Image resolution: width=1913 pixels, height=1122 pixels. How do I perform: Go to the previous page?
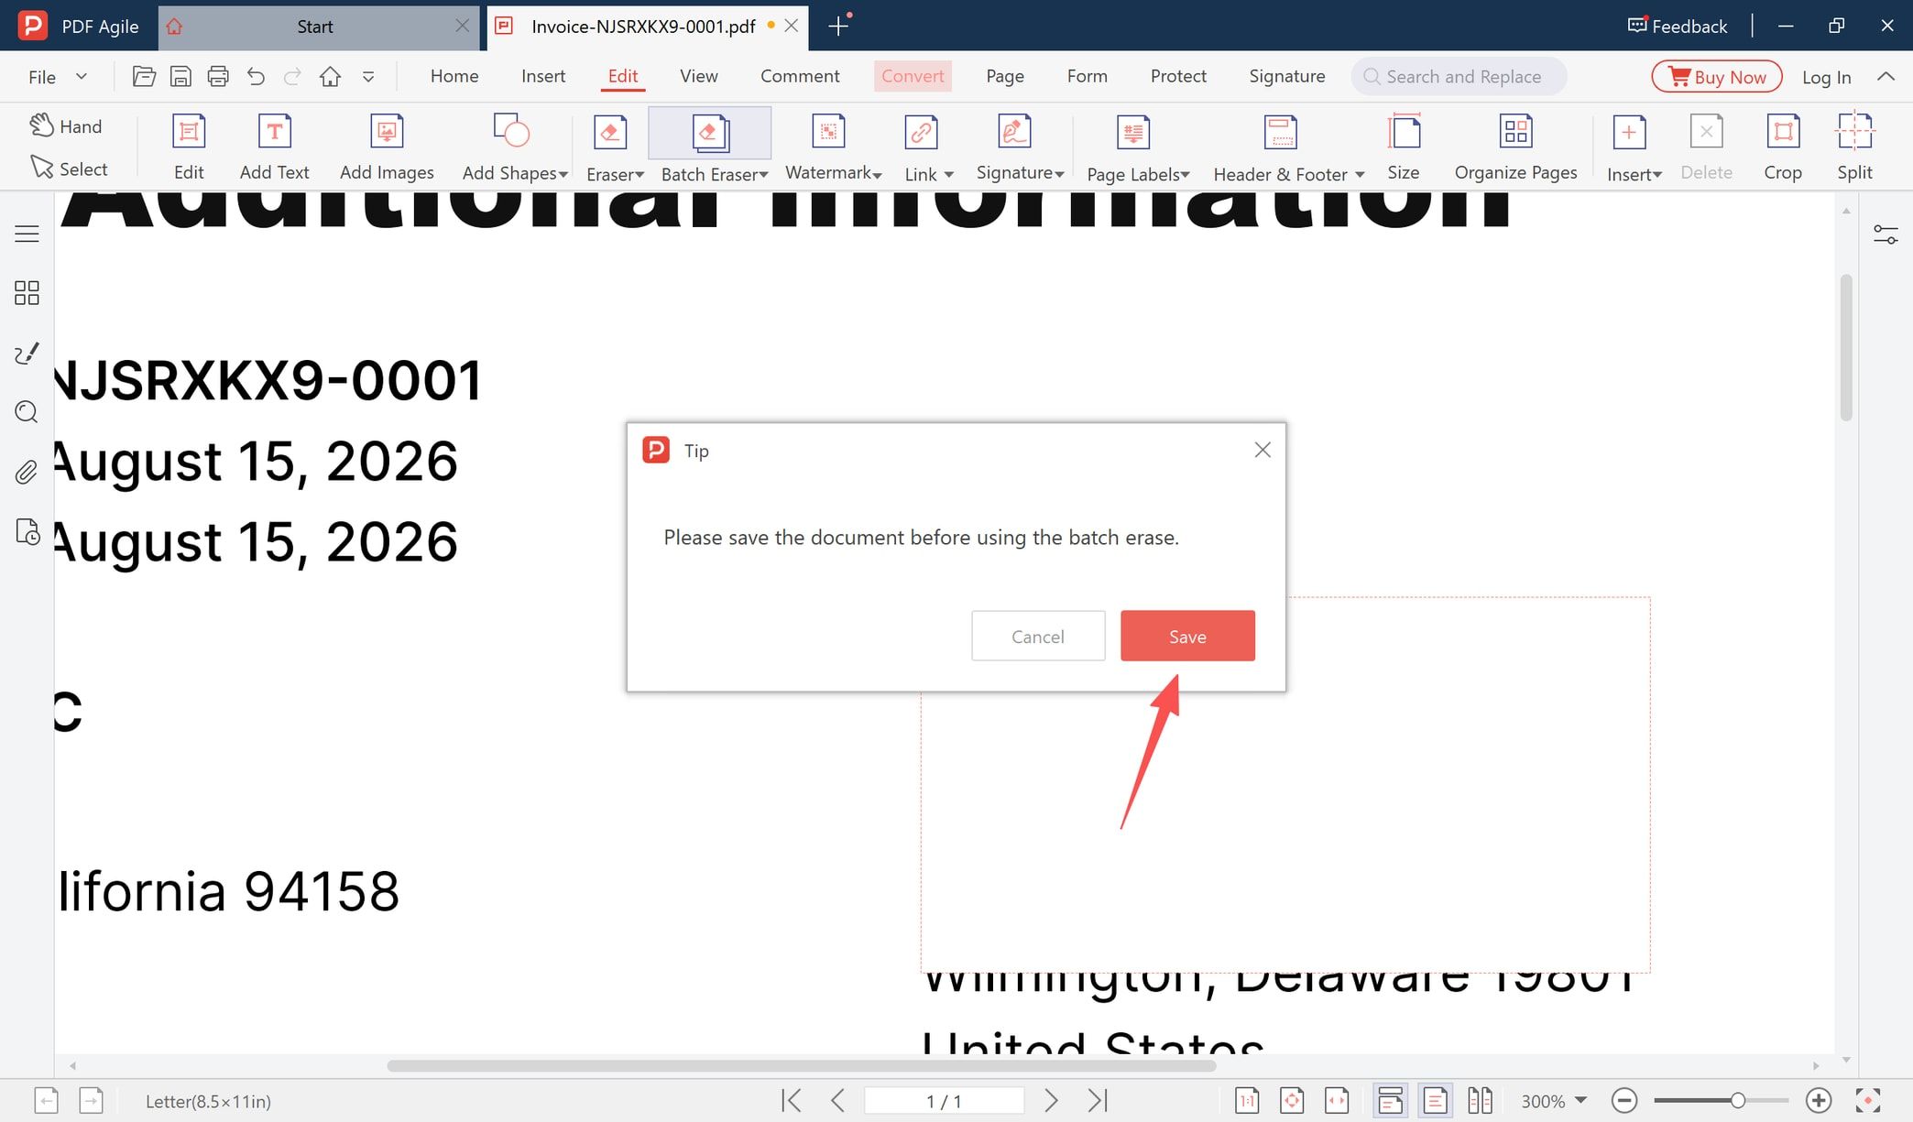837,1100
